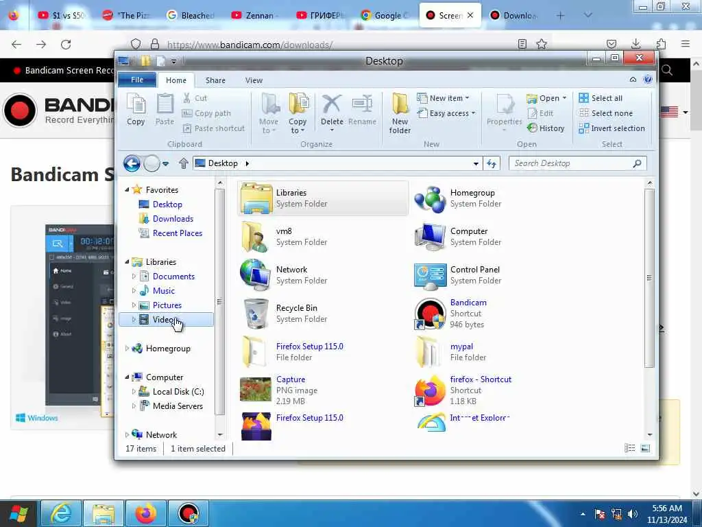Open Explorer help icon
This screenshot has width=702, height=527.
tap(648, 80)
